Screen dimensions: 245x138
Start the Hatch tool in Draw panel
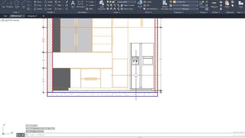pos(28,9)
